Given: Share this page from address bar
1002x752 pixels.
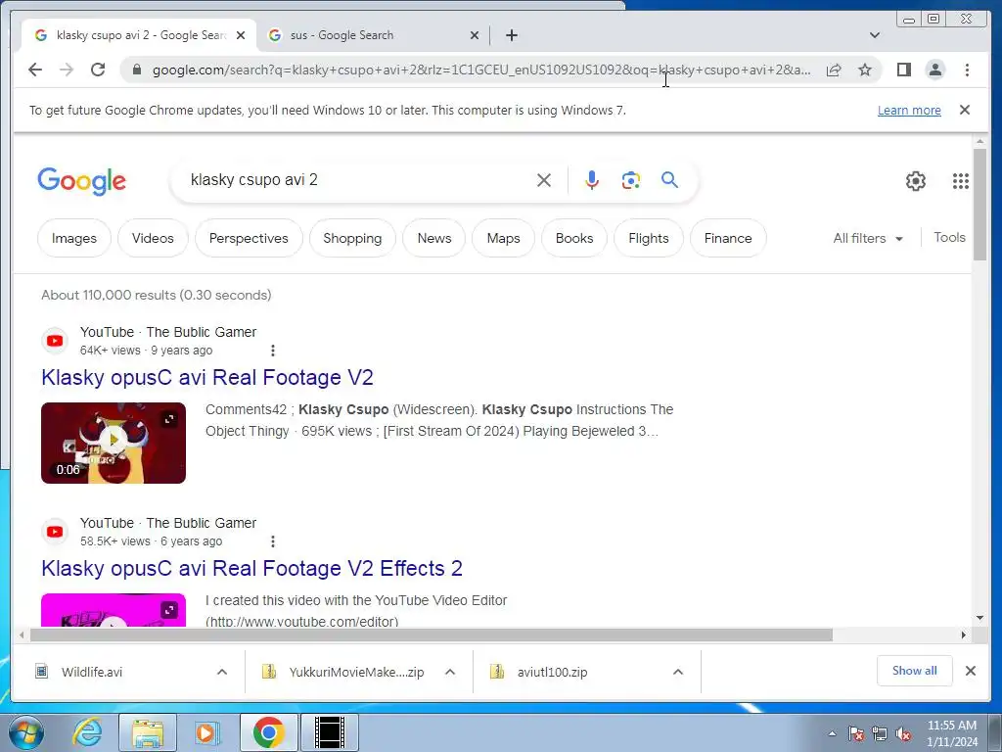Looking at the screenshot, I should coord(834,70).
